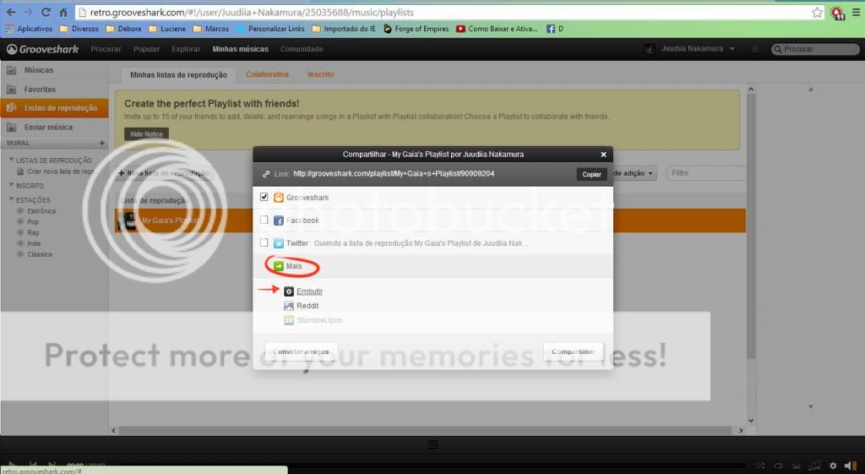Collapse the Estações section in sidebar
The height and width of the screenshot is (474, 865).
[12, 199]
